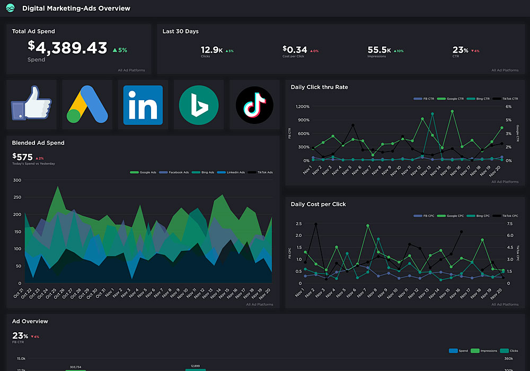The width and height of the screenshot is (530, 371).
Task: Toggle Impressions legend in Ad Overview
Action: (x=485, y=351)
